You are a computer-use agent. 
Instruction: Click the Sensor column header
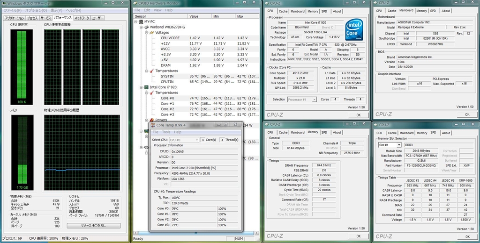160,16
